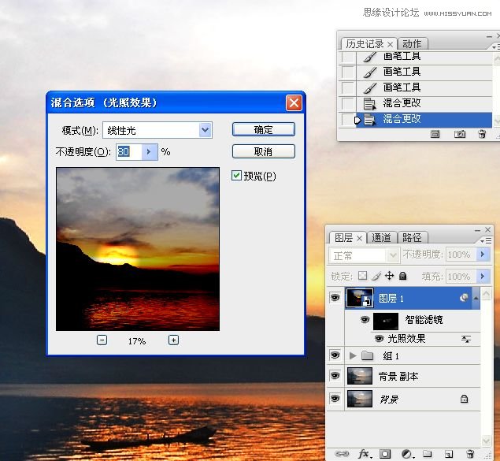Expand the 组 1 group triangle

click(x=352, y=355)
